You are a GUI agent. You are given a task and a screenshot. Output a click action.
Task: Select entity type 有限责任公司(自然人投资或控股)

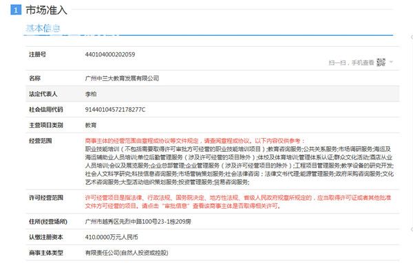(127, 253)
